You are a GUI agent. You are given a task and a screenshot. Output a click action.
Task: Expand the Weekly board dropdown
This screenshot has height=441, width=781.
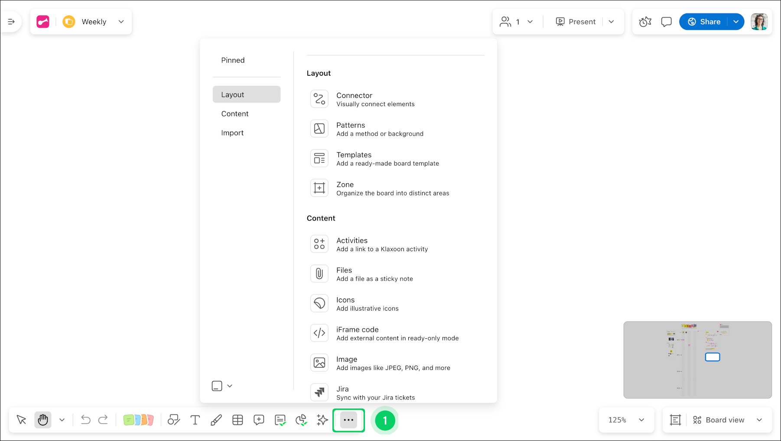[x=121, y=22]
